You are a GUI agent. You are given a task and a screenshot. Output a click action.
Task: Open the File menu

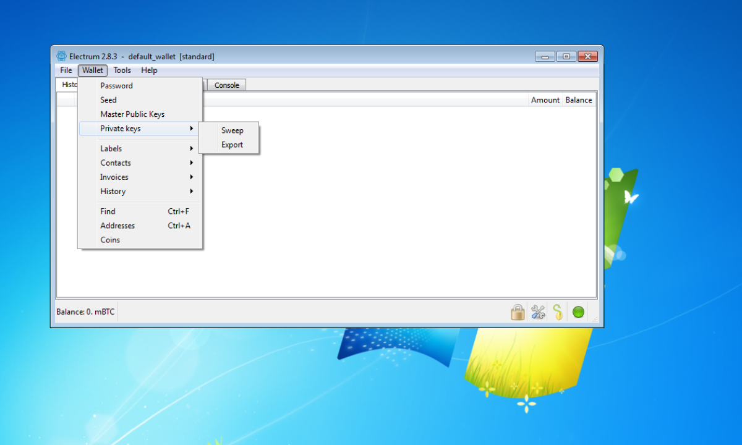[66, 70]
